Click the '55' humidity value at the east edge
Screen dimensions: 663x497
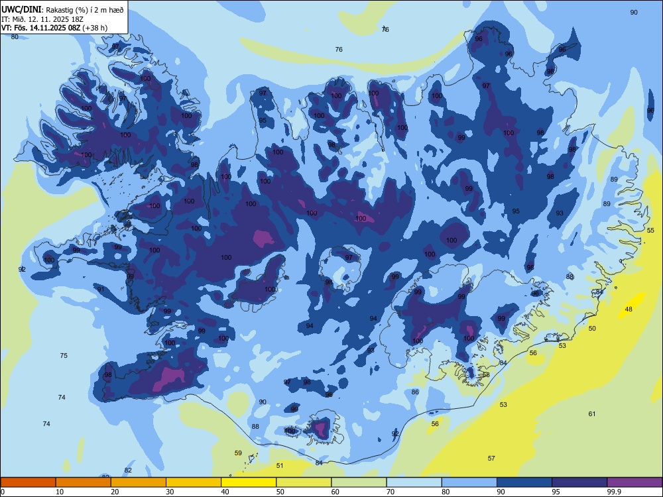tap(650, 231)
